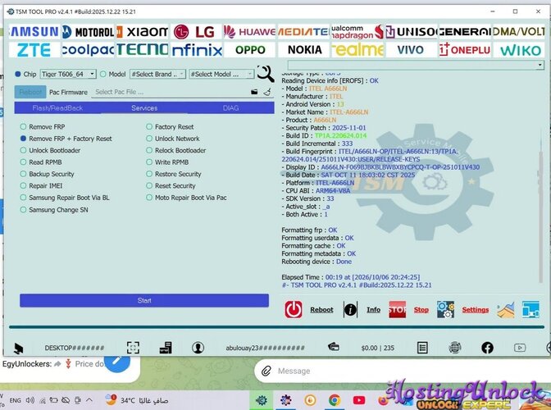
Task: Open the Select Model dropdown
Action: [x=221, y=74]
